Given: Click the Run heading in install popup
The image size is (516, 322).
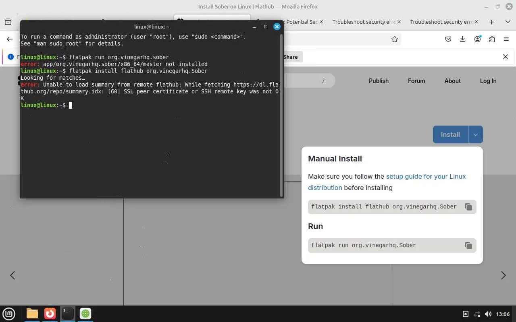Looking at the screenshot, I should [x=315, y=226].
